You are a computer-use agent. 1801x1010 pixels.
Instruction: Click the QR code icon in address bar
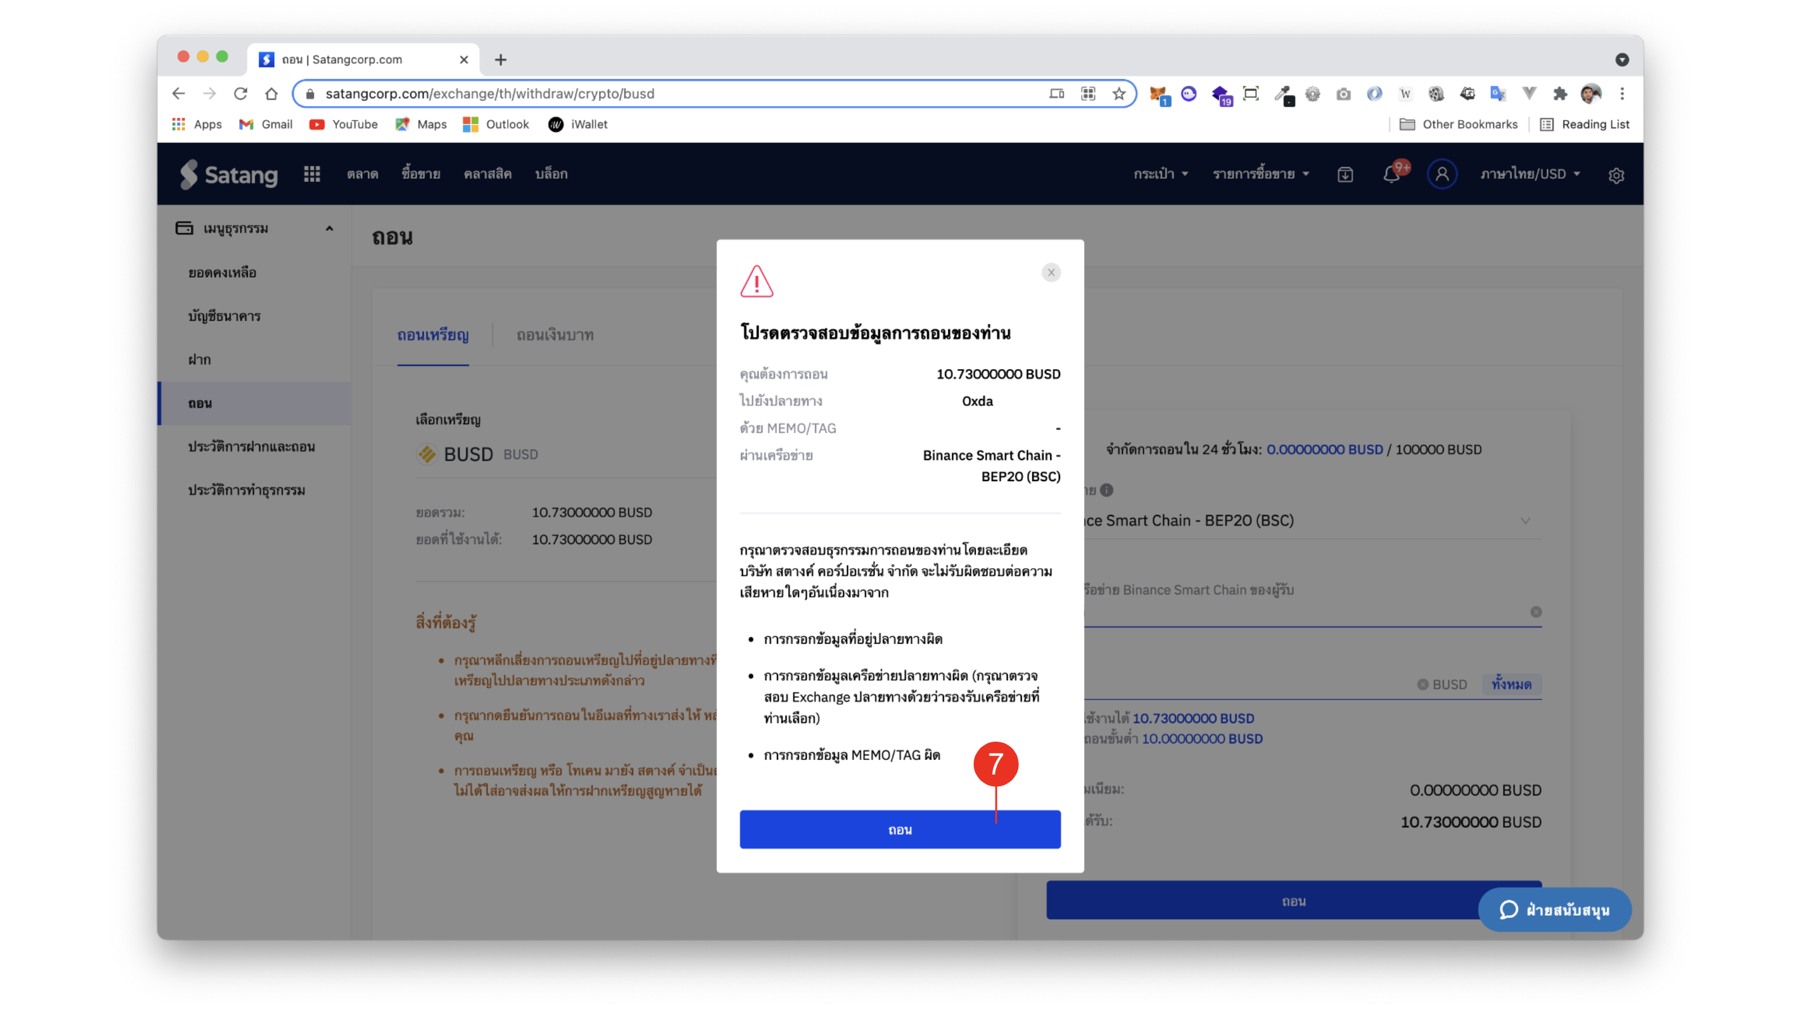1088,94
